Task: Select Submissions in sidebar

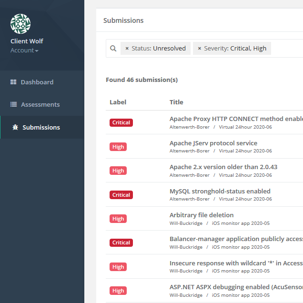Action: point(41,127)
